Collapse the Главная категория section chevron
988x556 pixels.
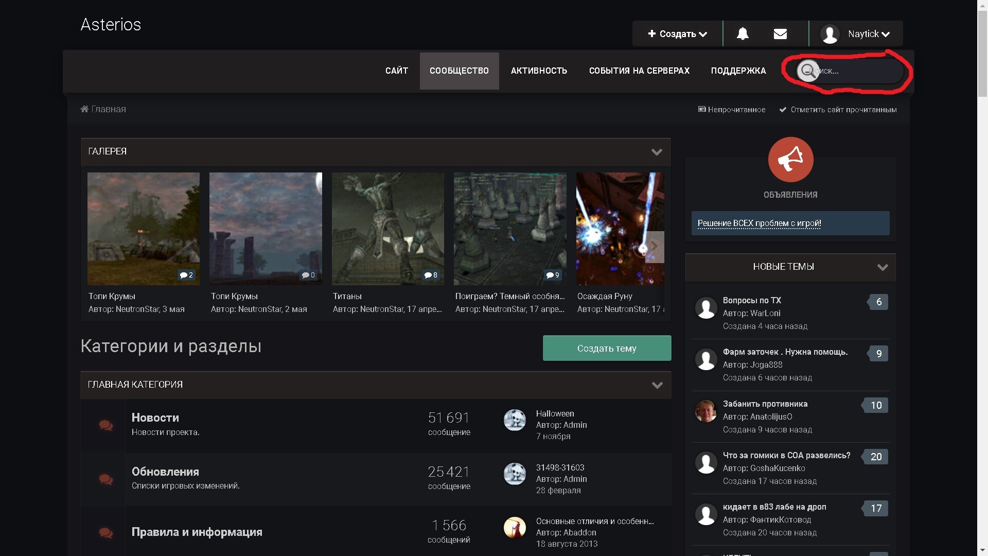point(657,385)
